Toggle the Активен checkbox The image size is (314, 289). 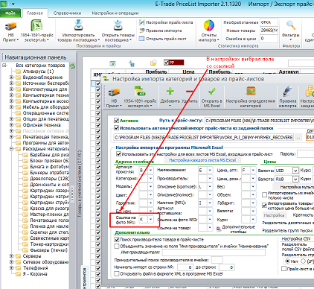[x=116, y=121]
